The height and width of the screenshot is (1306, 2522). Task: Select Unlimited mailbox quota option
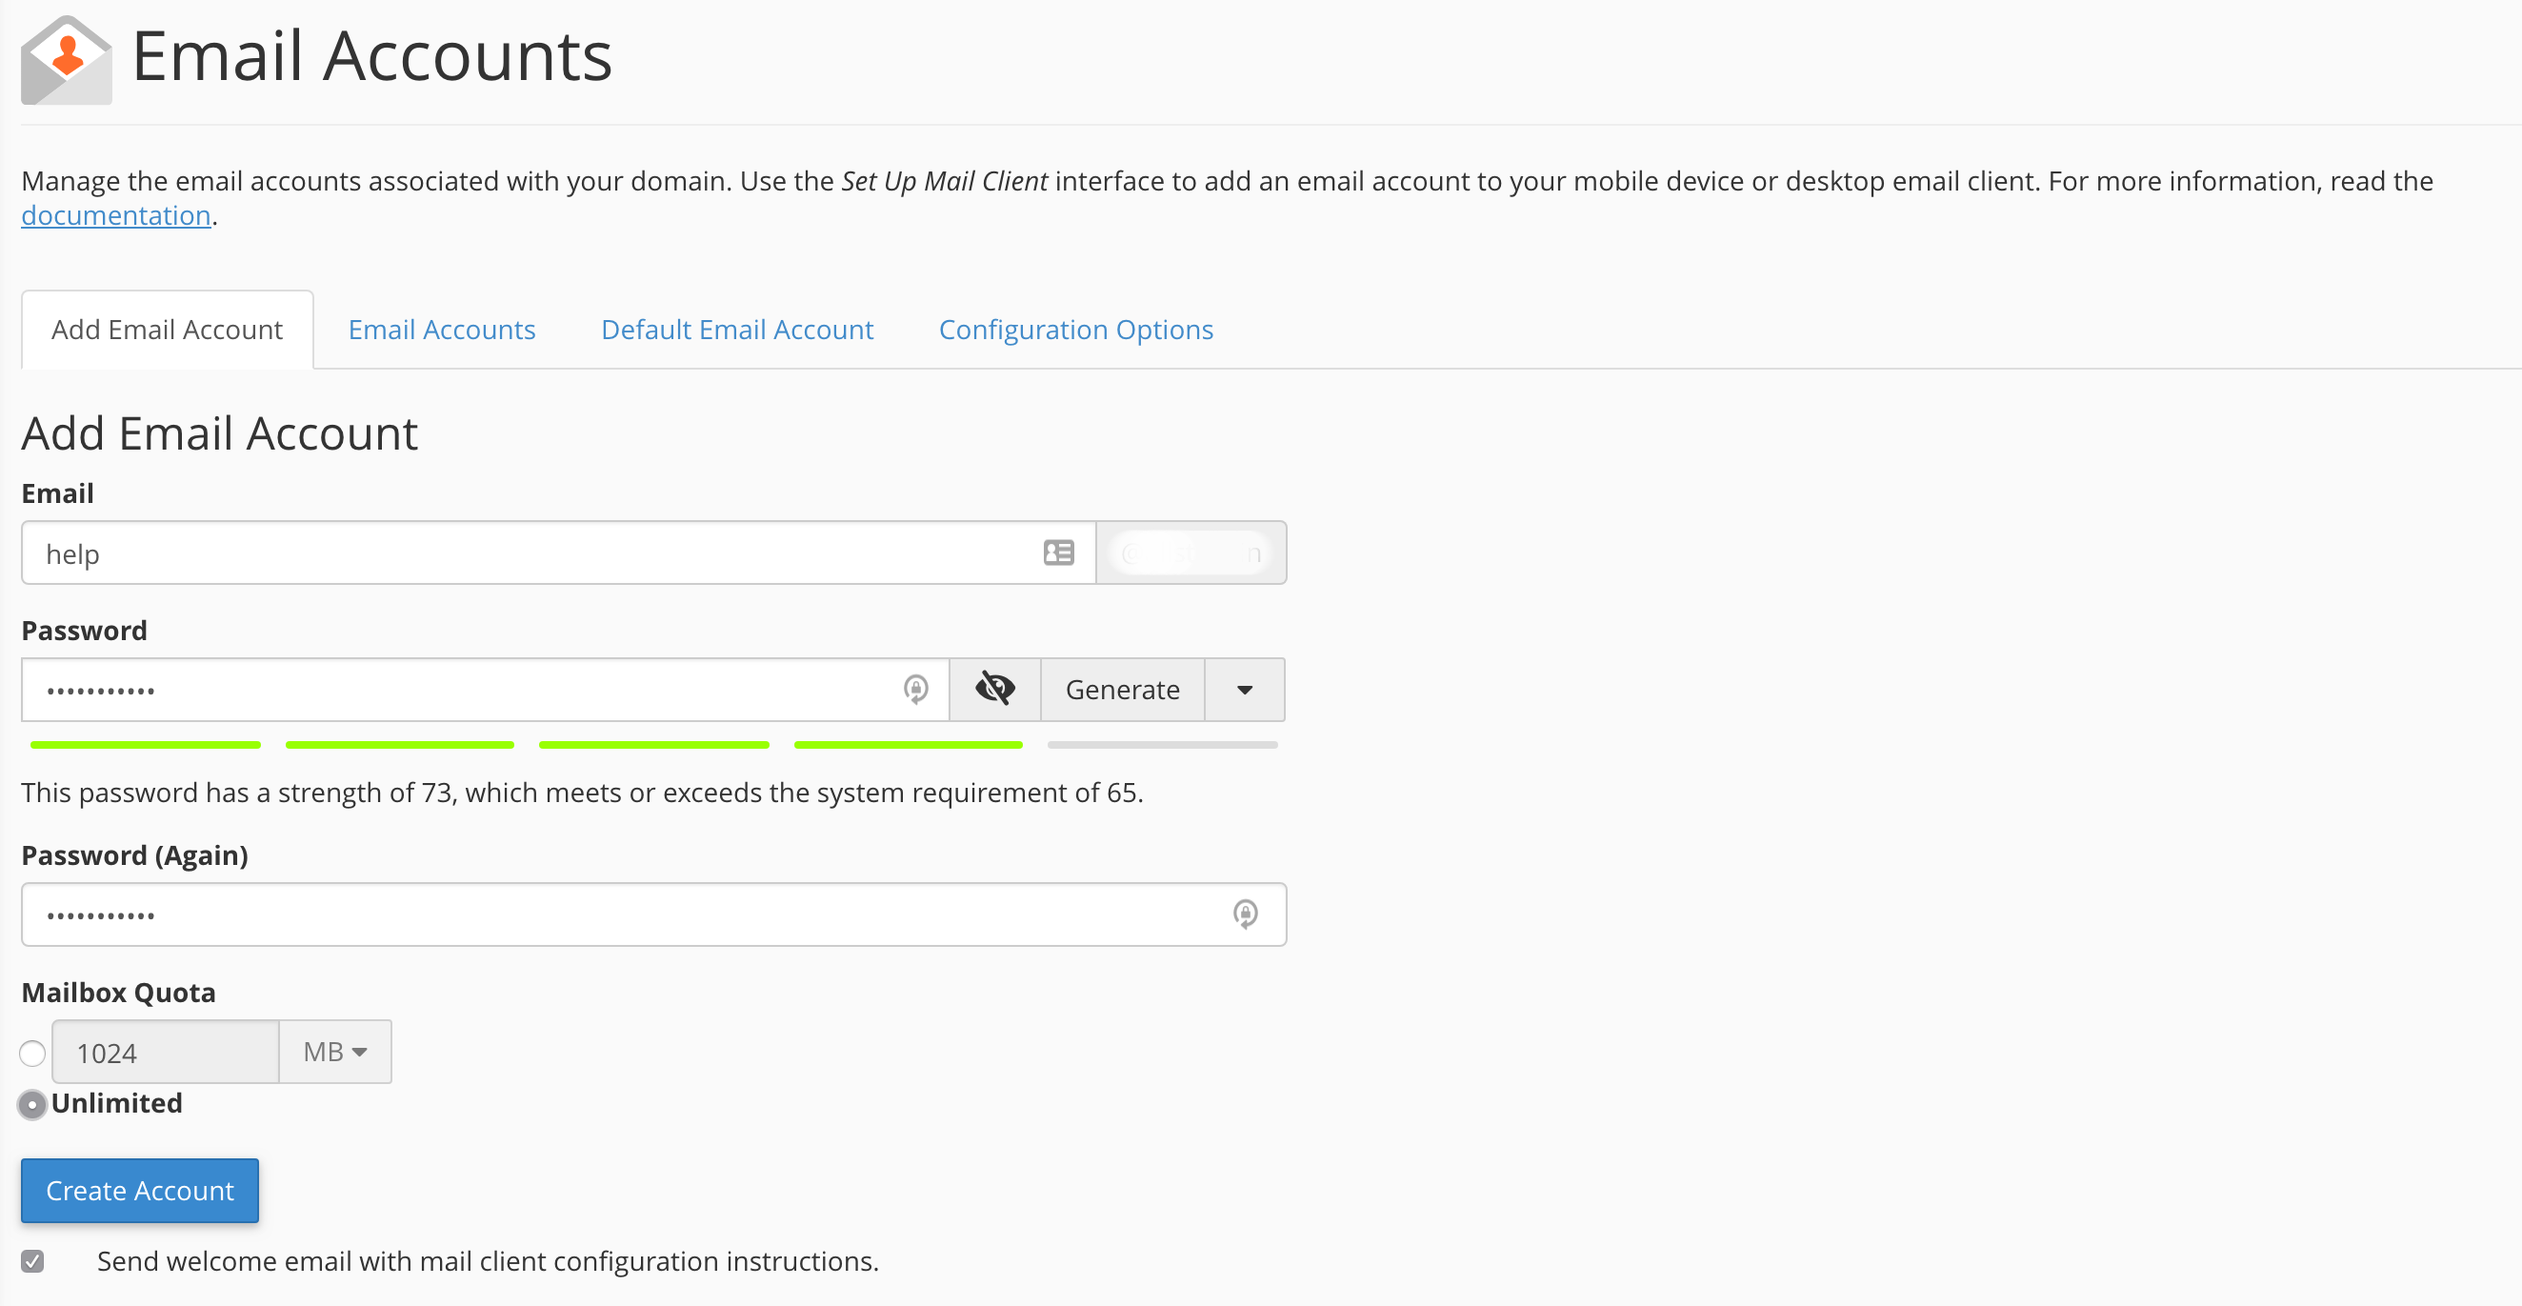(x=33, y=1103)
